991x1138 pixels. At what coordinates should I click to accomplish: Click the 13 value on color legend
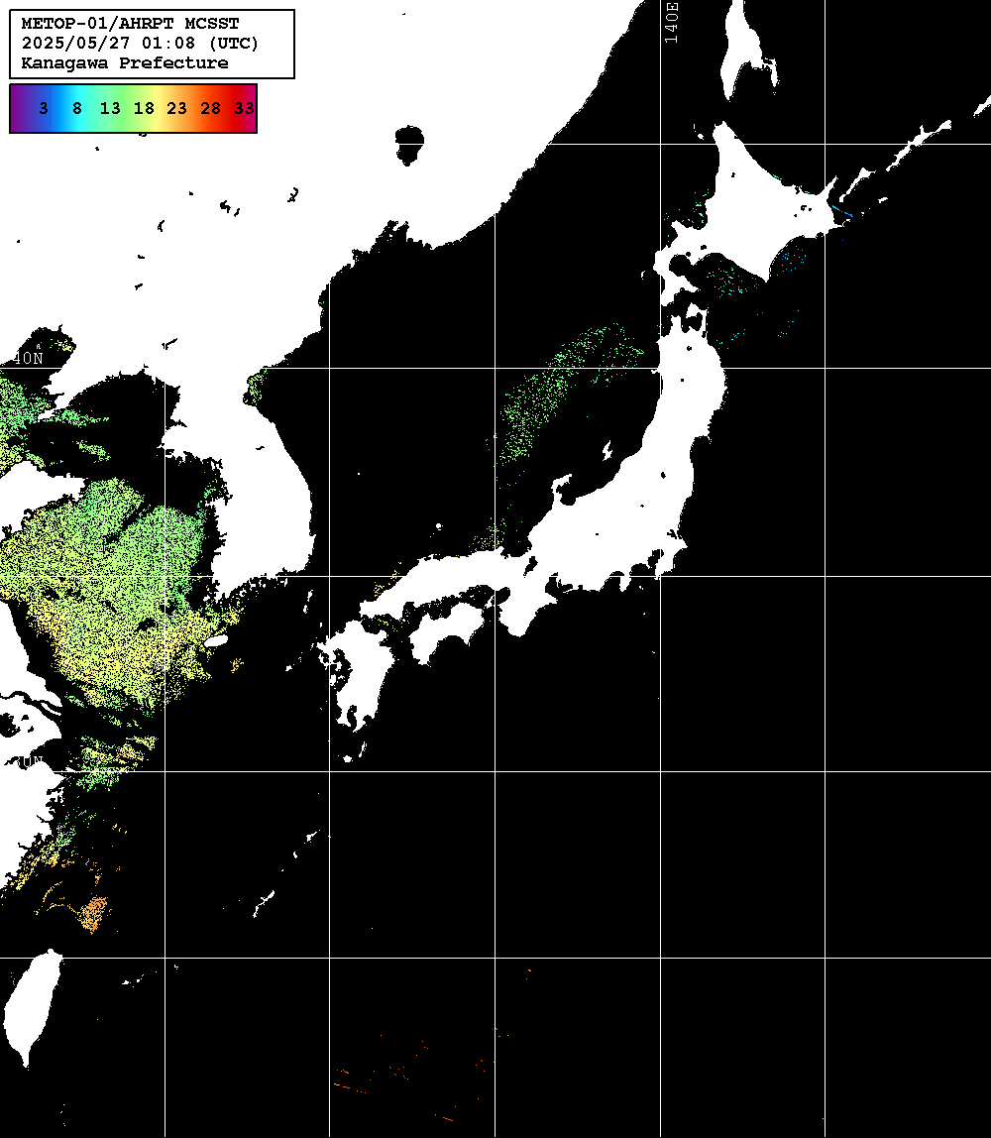click(110, 109)
